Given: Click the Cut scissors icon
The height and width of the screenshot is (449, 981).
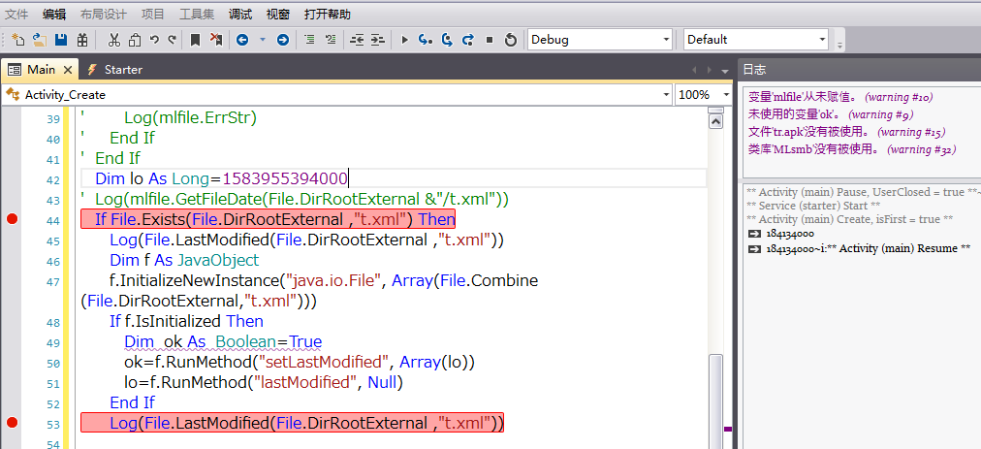Looking at the screenshot, I should point(114,40).
